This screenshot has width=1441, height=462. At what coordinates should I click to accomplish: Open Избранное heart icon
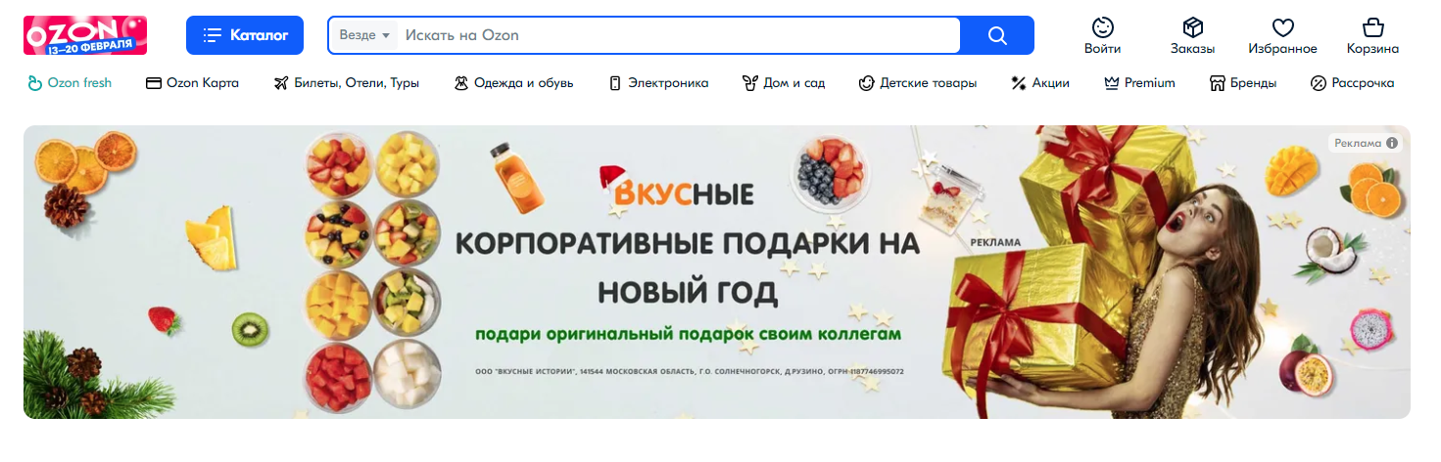(x=1282, y=27)
